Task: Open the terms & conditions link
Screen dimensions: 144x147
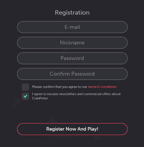Action: point(102,87)
